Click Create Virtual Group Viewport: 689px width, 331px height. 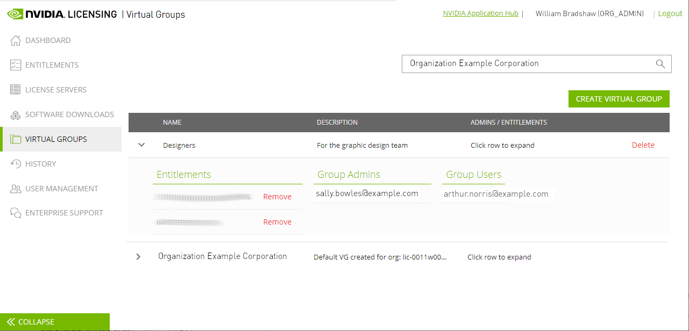tap(619, 98)
